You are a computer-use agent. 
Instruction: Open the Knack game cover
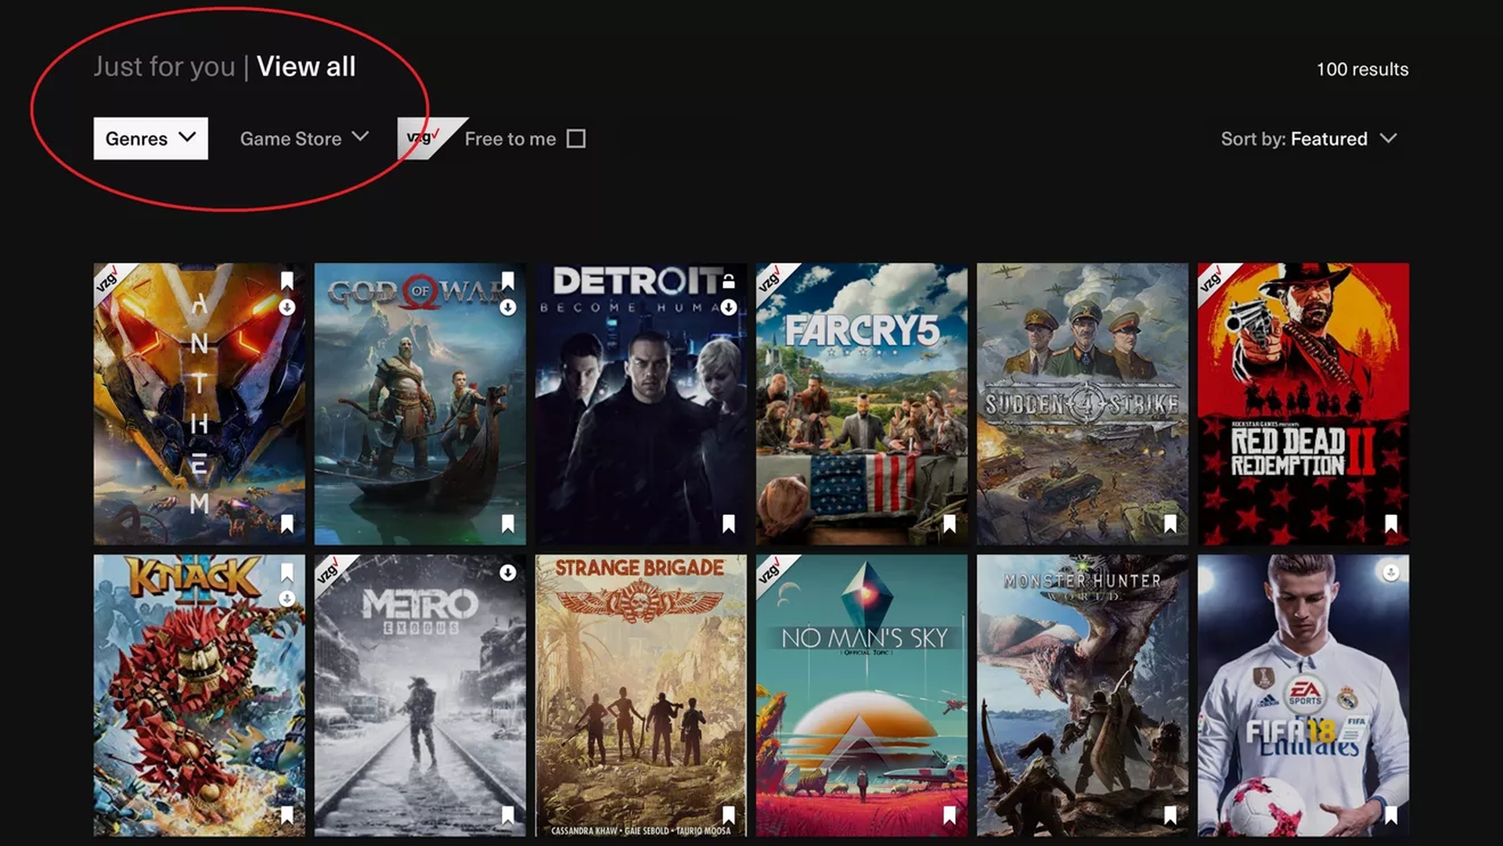pyautogui.click(x=200, y=696)
